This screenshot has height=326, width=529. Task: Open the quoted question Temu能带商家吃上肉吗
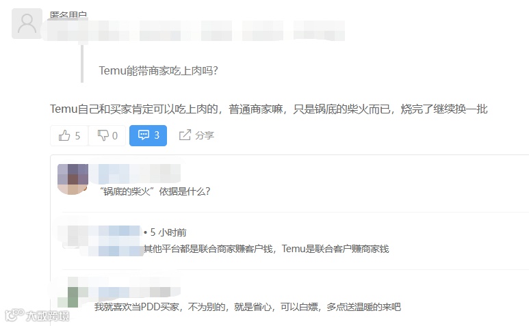click(159, 70)
